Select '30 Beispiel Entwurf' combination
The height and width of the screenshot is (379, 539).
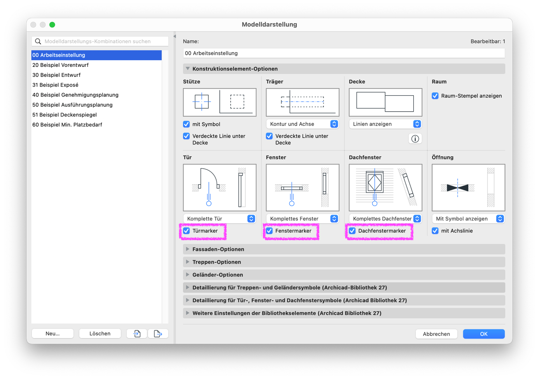(96, 75)
